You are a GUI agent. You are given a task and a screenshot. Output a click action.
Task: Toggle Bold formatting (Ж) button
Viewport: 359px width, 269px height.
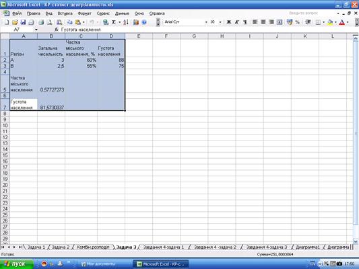228,22
